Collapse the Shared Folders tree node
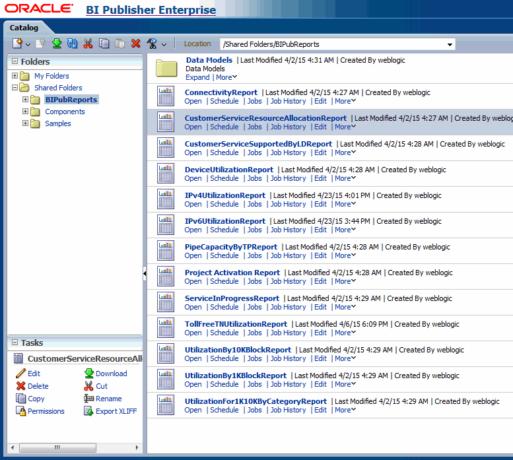 [15, 87]
